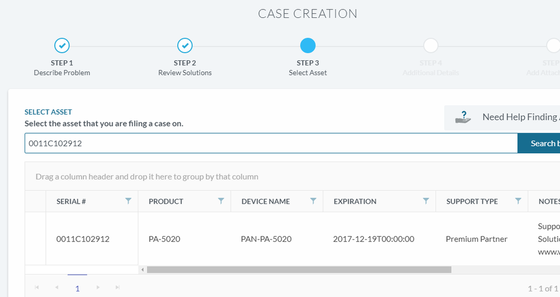
Task: Select the asset row with device PAN-PA-5020
Action: click(266, 239)
